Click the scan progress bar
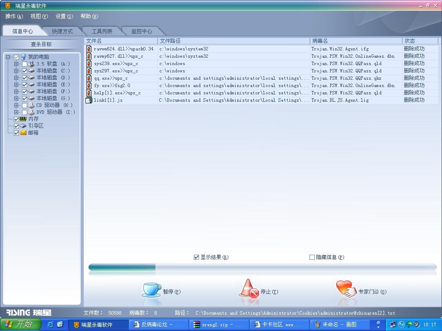This screenshot has width=442, height=331. (262, 267)
